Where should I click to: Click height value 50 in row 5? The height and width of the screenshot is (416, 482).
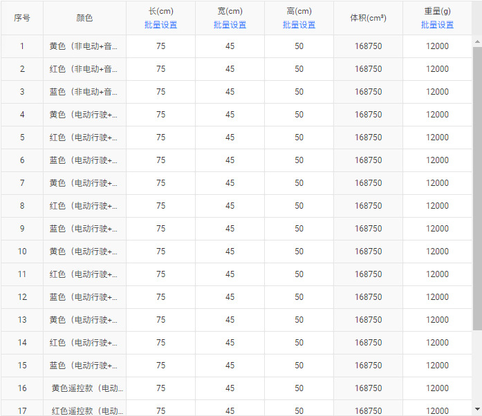(x=299, y=138)
